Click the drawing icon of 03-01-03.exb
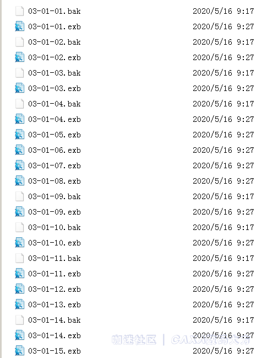The width and height of the screenshot is (256, 358). coord(20,88)
